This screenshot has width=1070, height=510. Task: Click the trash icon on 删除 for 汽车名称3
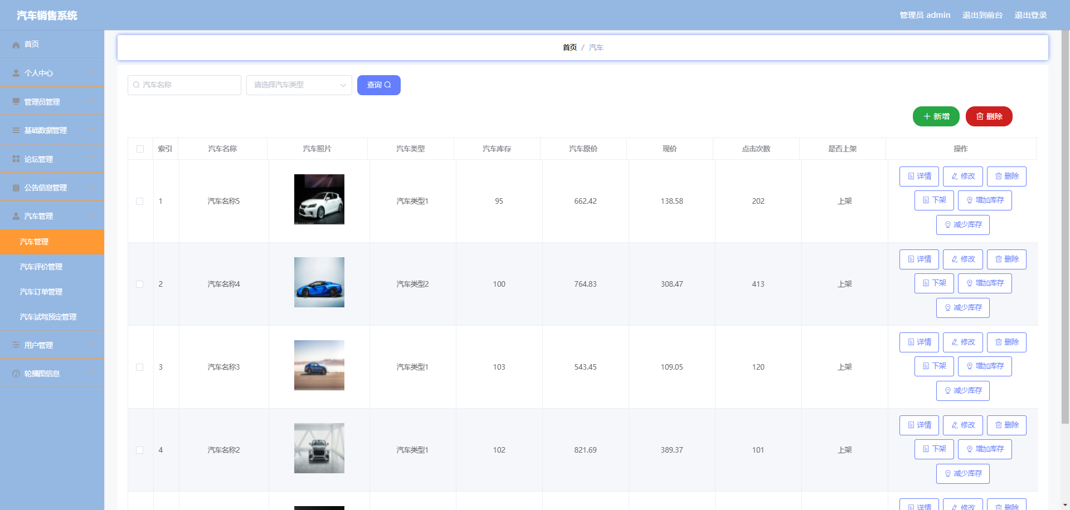[x=999, y=342]
